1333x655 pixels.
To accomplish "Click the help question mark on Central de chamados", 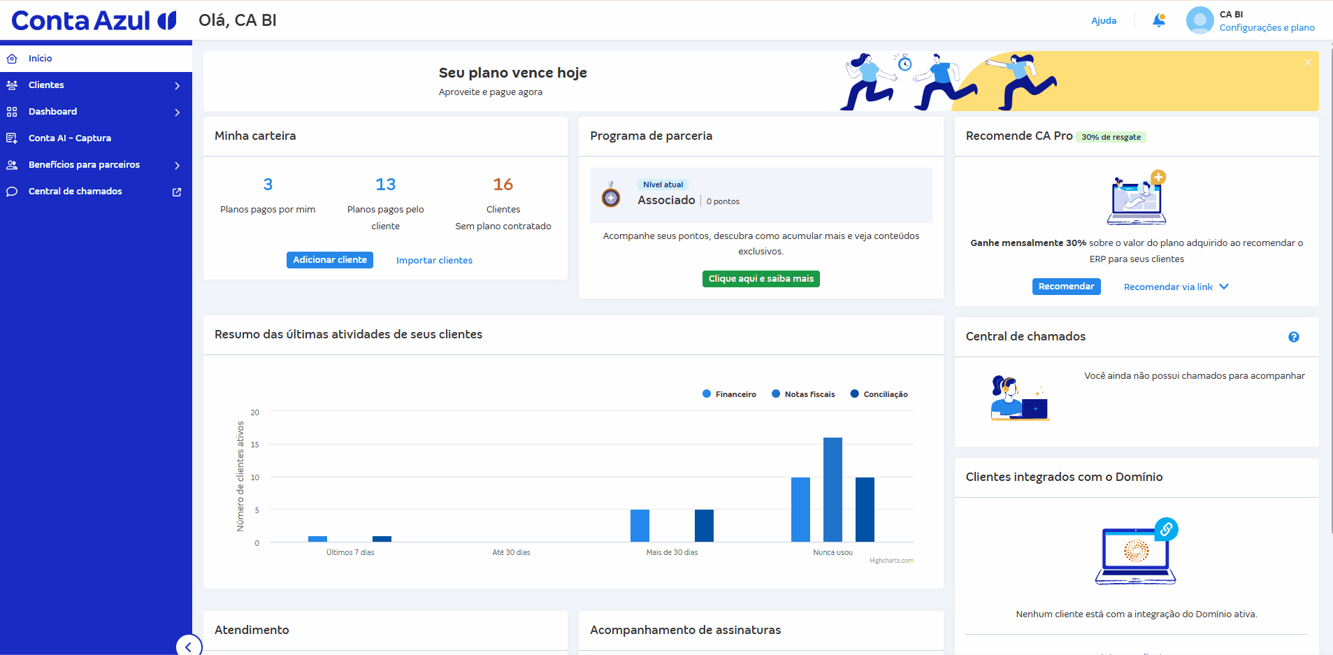I will click(1294, 337).
